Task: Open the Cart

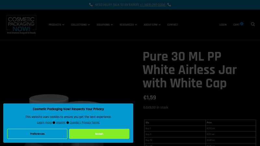Action: (236, 25)
